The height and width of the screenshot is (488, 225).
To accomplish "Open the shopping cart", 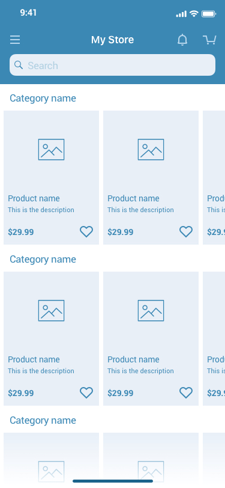I will [209, 40].
